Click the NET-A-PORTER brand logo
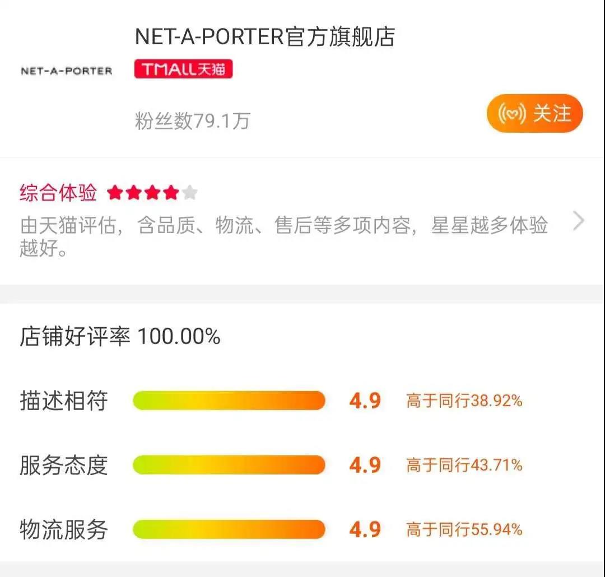 [x=66, y=71]
